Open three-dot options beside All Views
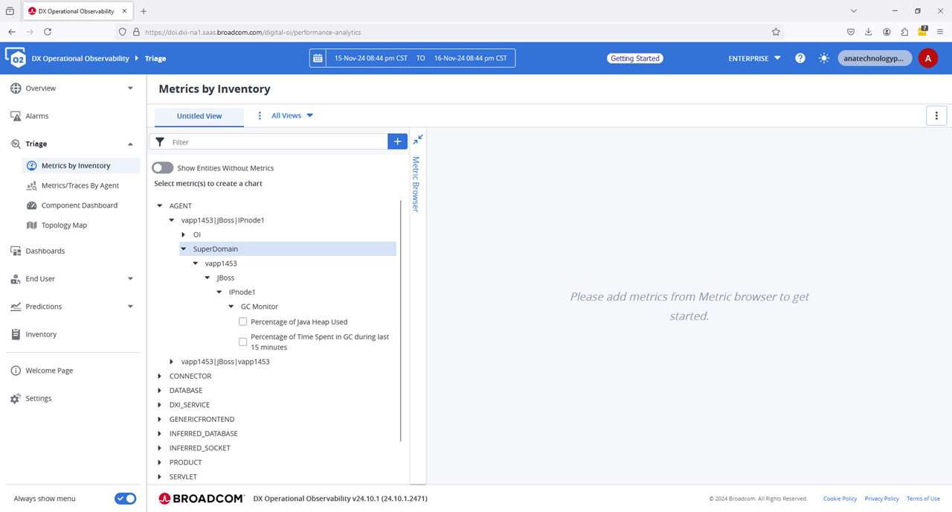The width and height of the screenshot is (952, 512). pyautogui.click(x=260, y=115)
